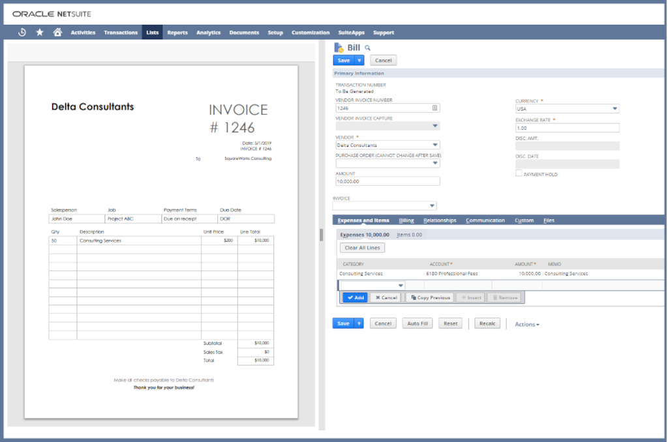Expand the bottom Save button dropdown arrow
Screen dimensions: 668x442
(x=359, y=323)
